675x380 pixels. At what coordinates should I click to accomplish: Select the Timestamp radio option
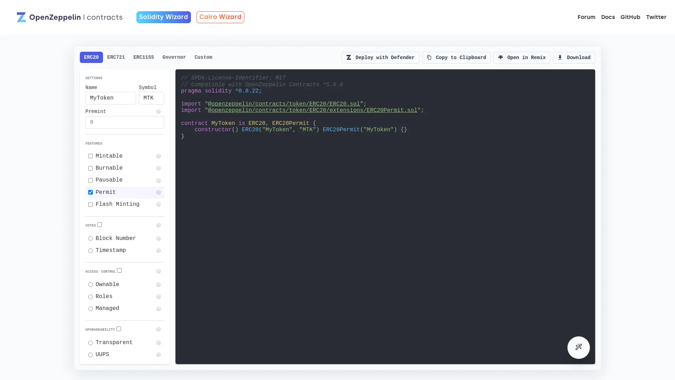click(x=90, y=251)
